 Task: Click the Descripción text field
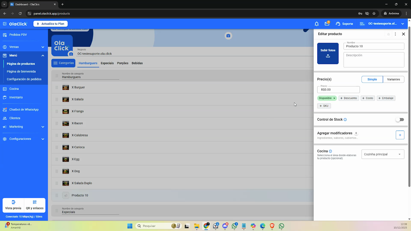point(373,60)
